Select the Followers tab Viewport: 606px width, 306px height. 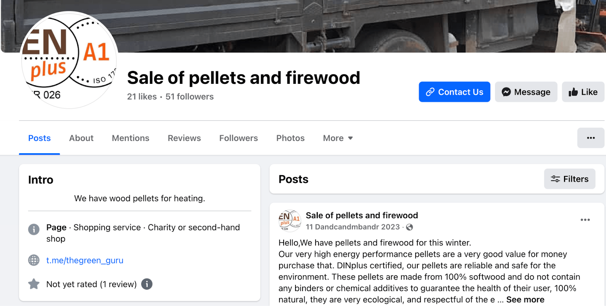[238, 138]
